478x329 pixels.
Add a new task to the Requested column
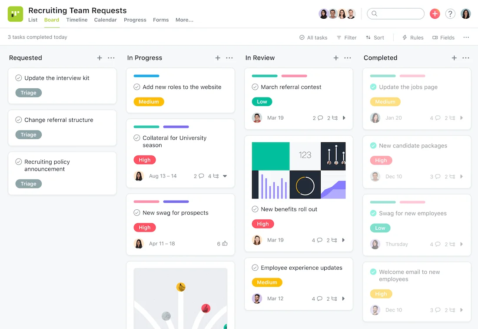tap(99, 57)
